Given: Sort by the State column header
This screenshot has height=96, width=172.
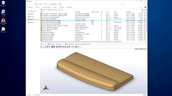Looking at the screenshot, I should coord(115,12).
